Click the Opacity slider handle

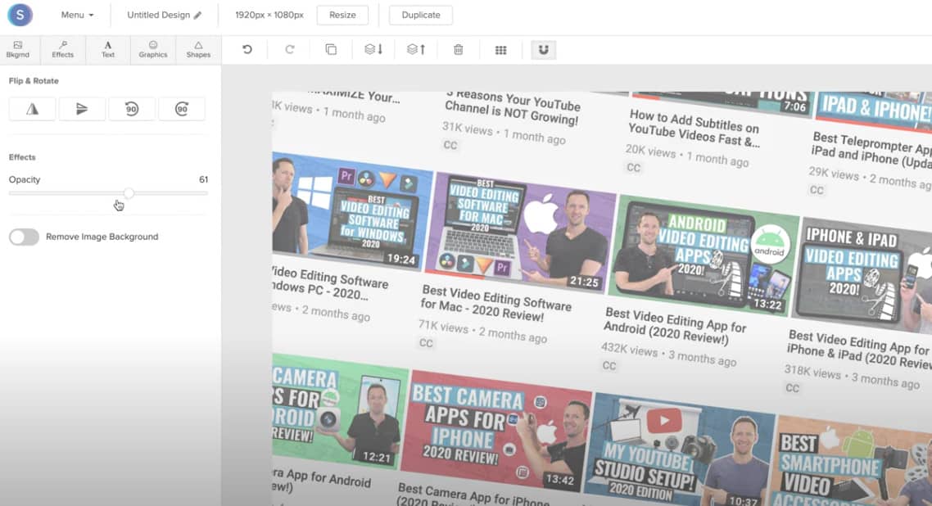(129, 193)
